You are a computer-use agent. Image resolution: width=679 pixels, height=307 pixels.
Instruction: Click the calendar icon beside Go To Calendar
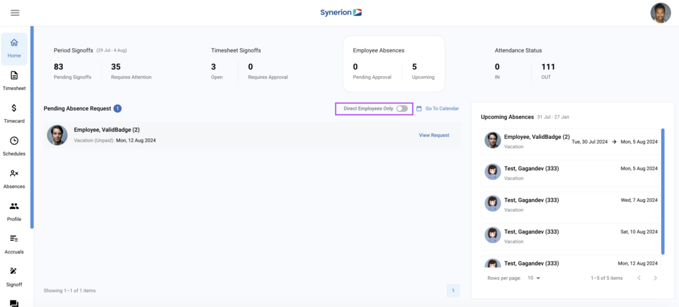coord(419,109)
